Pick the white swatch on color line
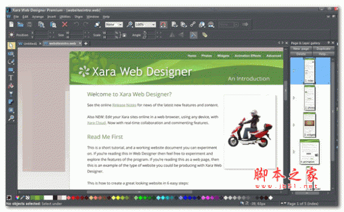Image resolution: width=344 pixels, height=212 pixels. pyautogui.click(x=48, y=198)
